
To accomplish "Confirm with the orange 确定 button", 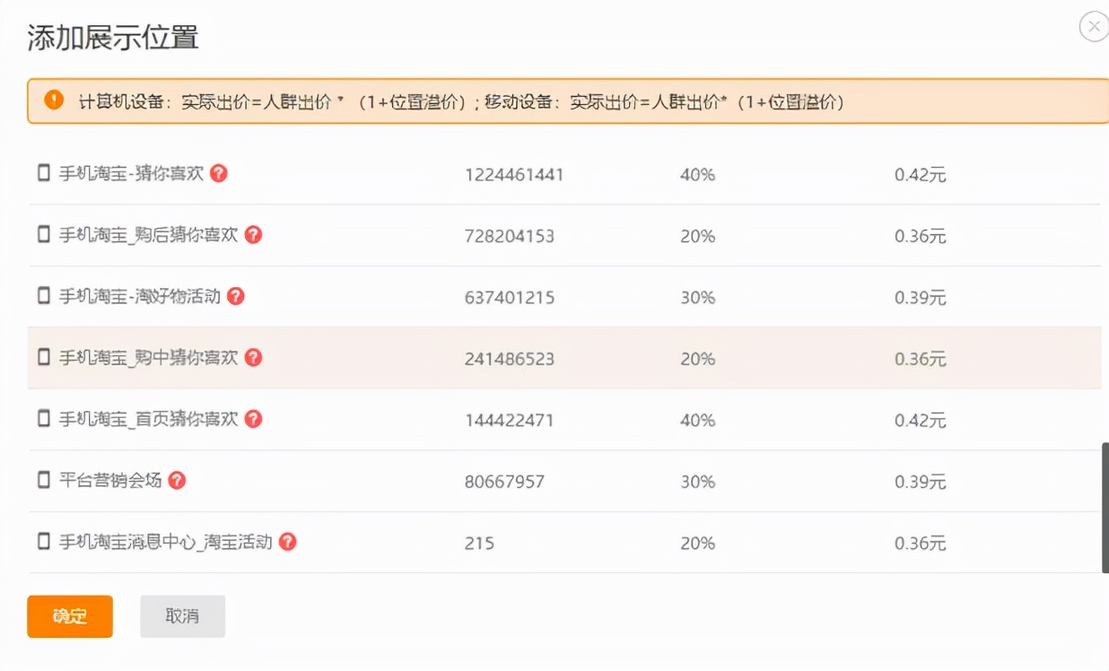I will pos(70,616).
